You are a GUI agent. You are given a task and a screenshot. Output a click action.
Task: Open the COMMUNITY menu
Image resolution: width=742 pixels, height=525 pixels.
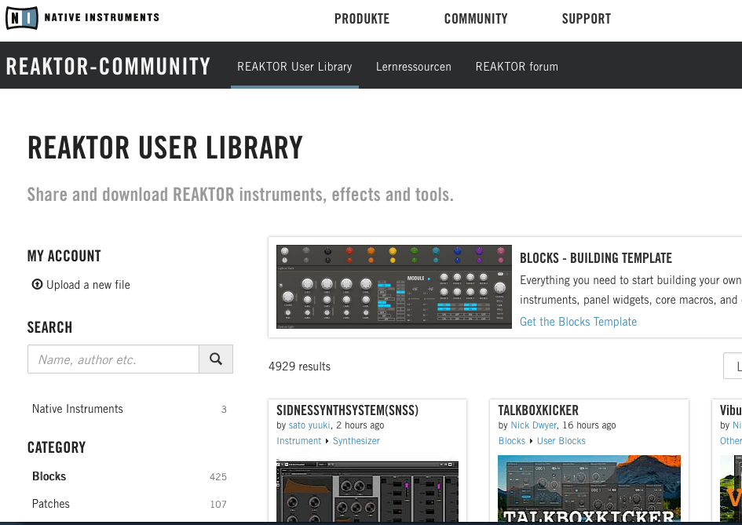click(476, 19)
